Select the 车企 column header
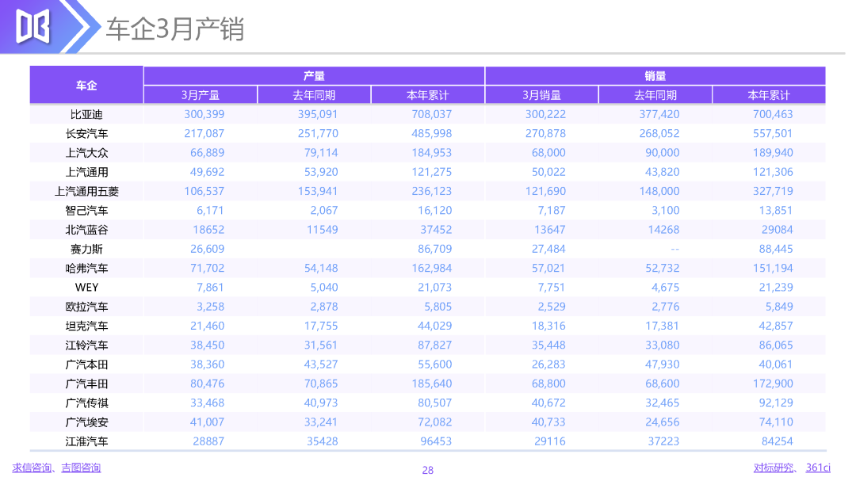 (x=86, y=85)
